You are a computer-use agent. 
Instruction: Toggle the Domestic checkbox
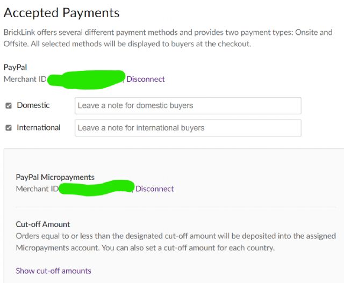point(9,106)
